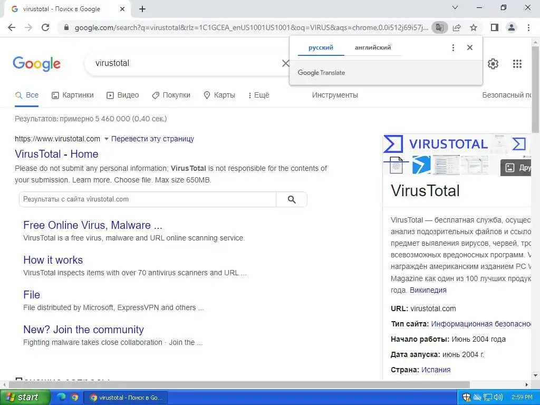The height and width of the screenshot is (405, 540).
Task: Switch to Карты maps results
Action: [219, 95]
